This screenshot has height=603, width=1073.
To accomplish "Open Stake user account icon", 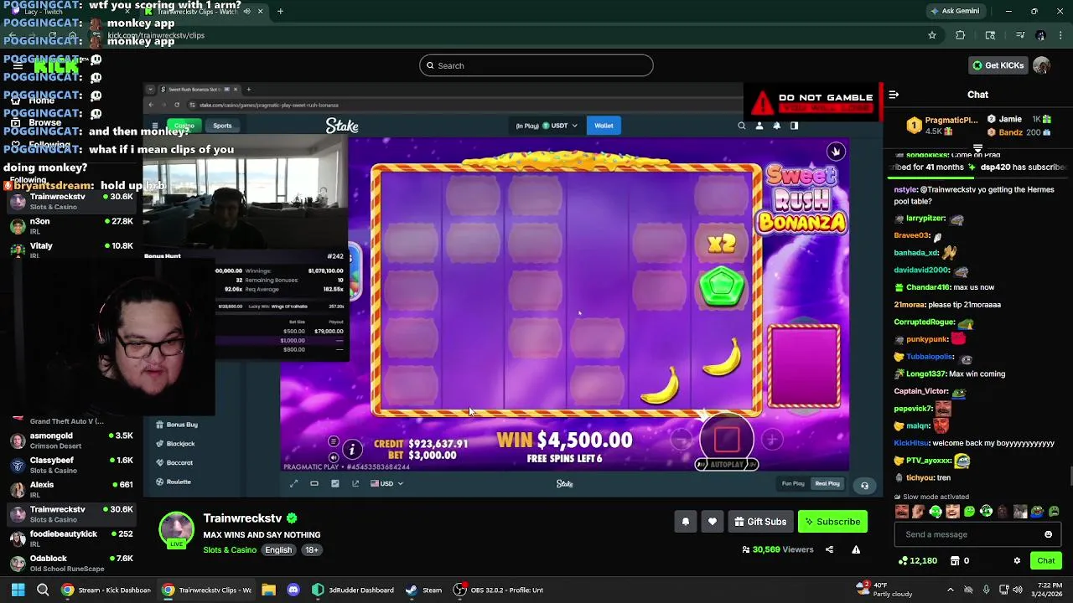I will point(759,126).
